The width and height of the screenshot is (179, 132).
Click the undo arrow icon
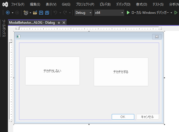click(55, 13)
